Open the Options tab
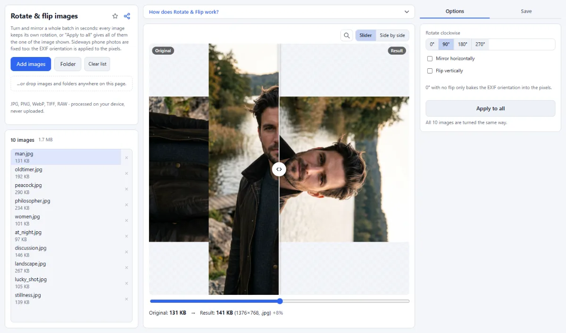The image size is (566, 333). tap(455, 11)
